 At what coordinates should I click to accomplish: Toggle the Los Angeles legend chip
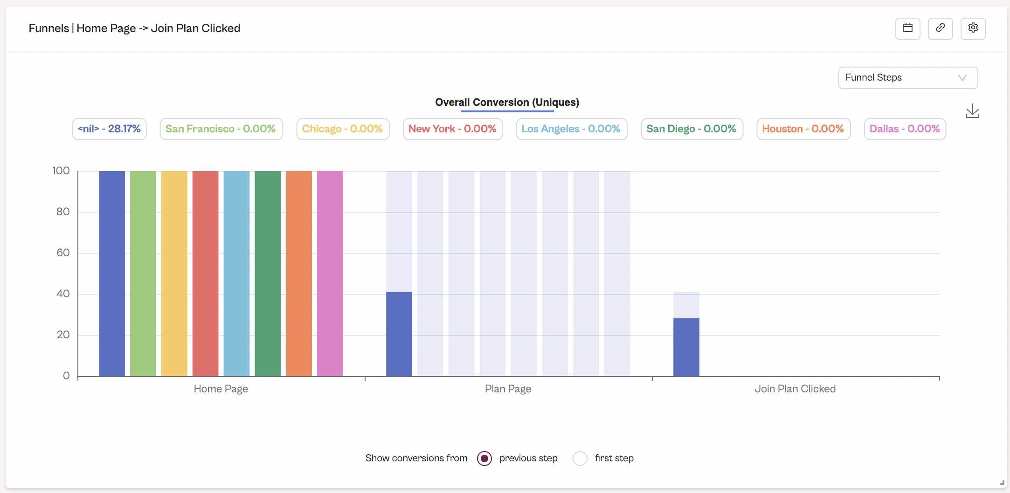571,129
